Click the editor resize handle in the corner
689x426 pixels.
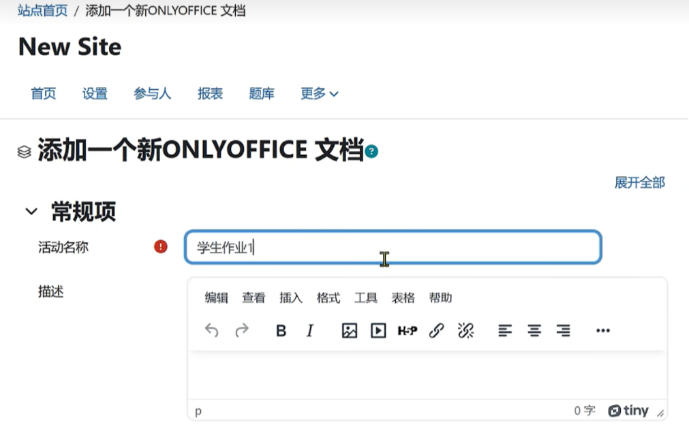click(x=660, y=413)
